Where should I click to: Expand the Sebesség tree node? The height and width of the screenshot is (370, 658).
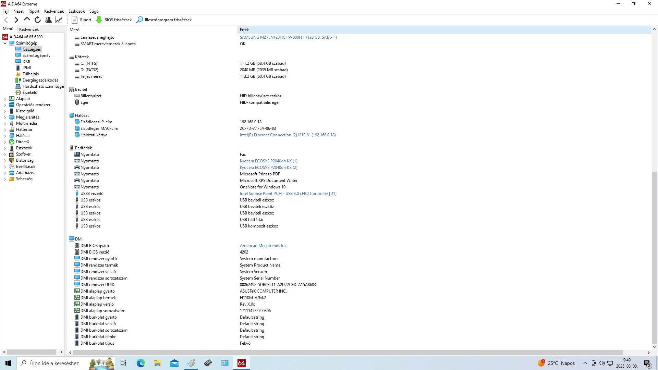5,179
